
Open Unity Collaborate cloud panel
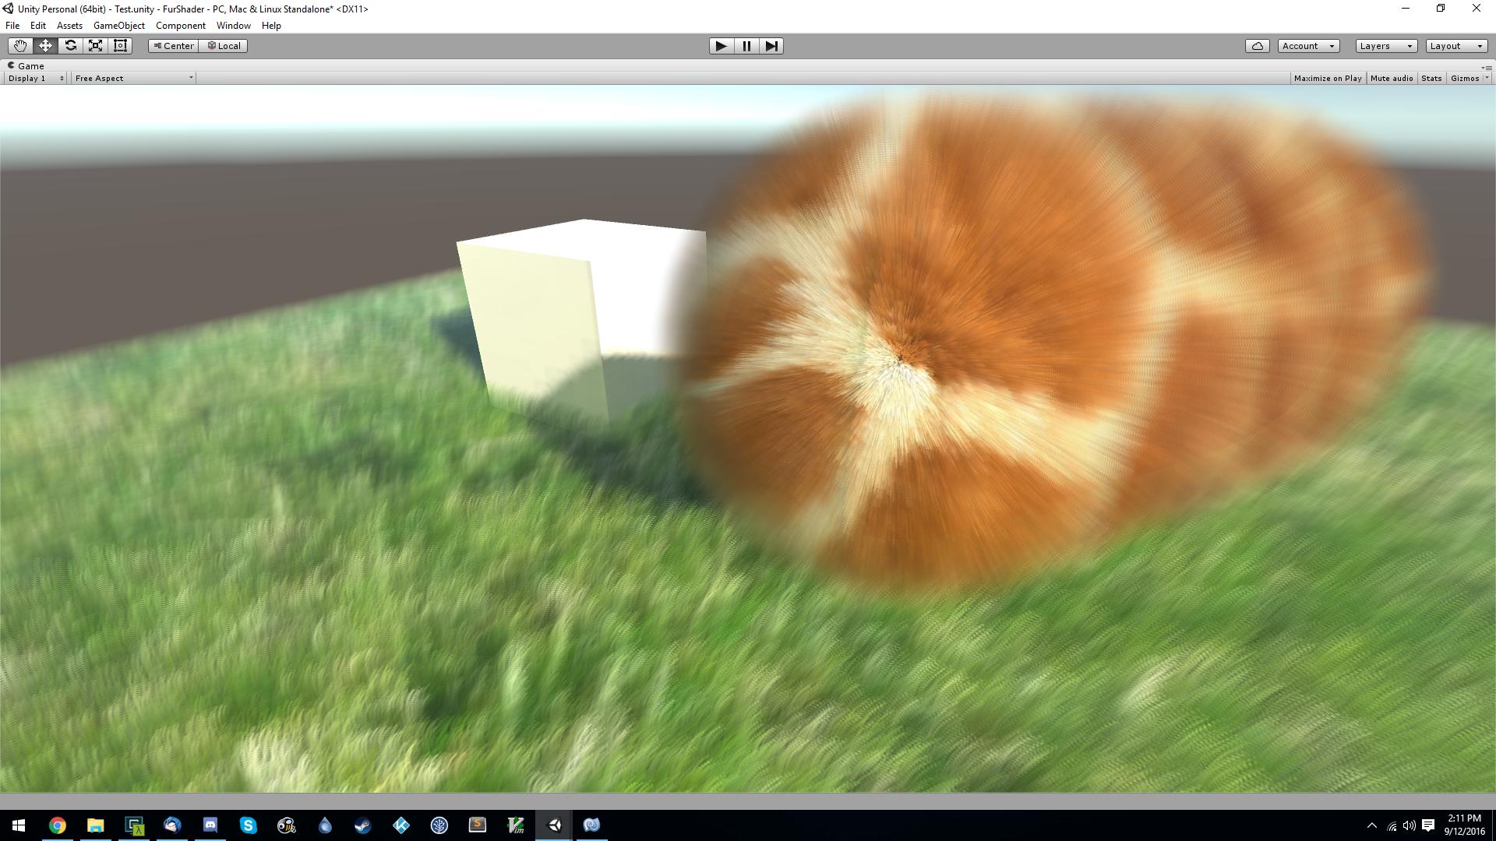pos(1257,45)
